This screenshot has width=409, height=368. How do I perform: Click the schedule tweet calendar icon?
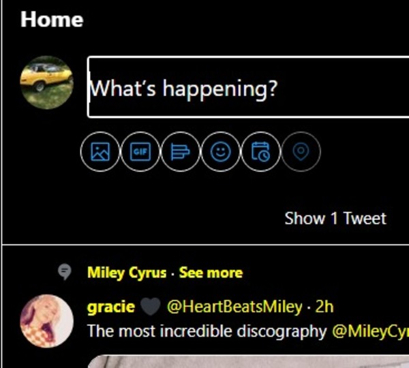pos(260,151)
